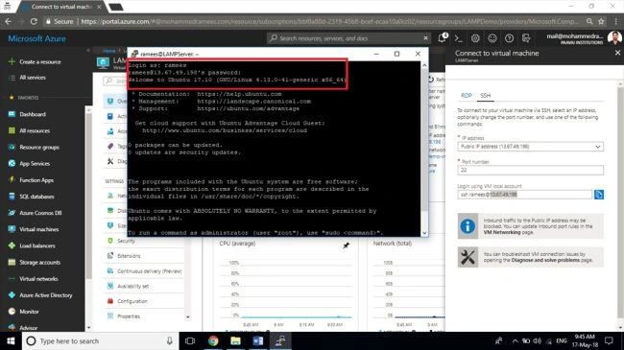The height and width of the screenshot is (350, 624).
Task: Click the account avatar picture
Action: click(x=614, y=38)
